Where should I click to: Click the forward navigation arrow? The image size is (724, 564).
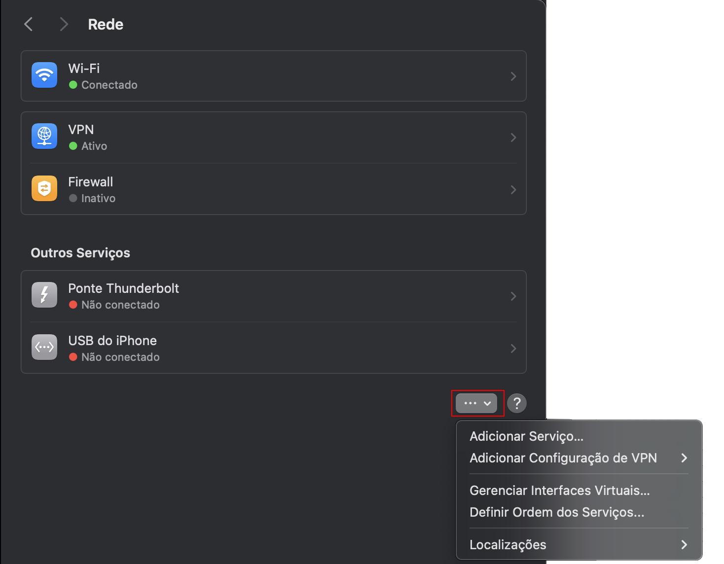click(x=64, y=24)
